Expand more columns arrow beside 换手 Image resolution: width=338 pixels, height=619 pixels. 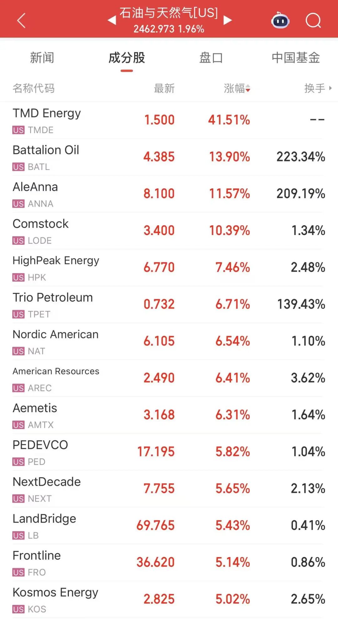330,88
